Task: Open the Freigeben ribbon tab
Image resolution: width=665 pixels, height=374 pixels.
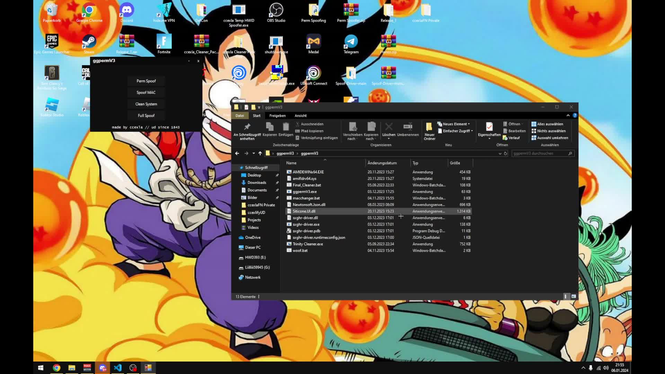Action: (277, 116)
